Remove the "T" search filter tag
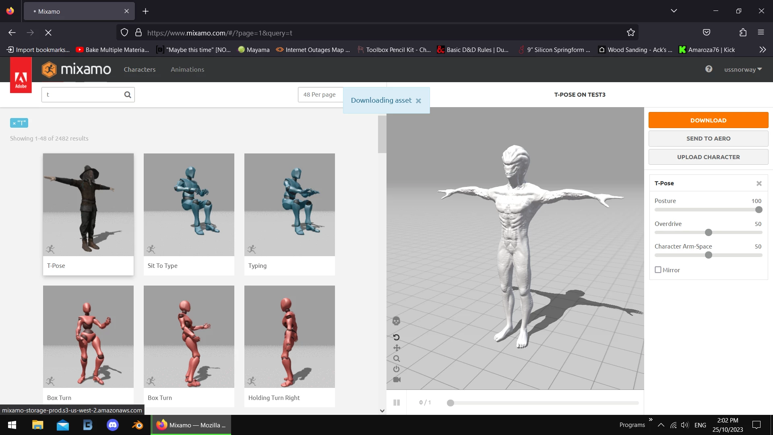Screen dimensions: 773x435 pyautogui.click(x=14, y=123)
